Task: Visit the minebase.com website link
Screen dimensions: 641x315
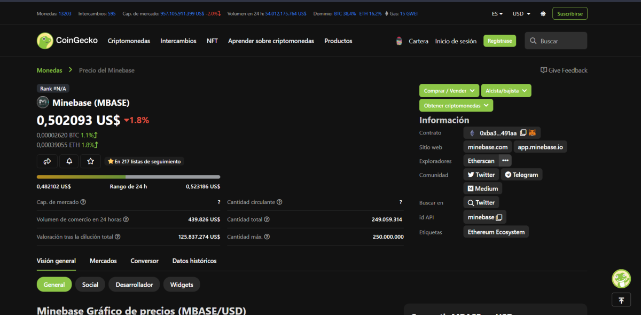Action: tap(487, 146)
